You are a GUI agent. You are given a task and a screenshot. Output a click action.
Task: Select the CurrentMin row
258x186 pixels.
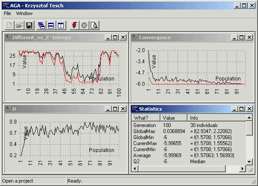coord(189,149)
